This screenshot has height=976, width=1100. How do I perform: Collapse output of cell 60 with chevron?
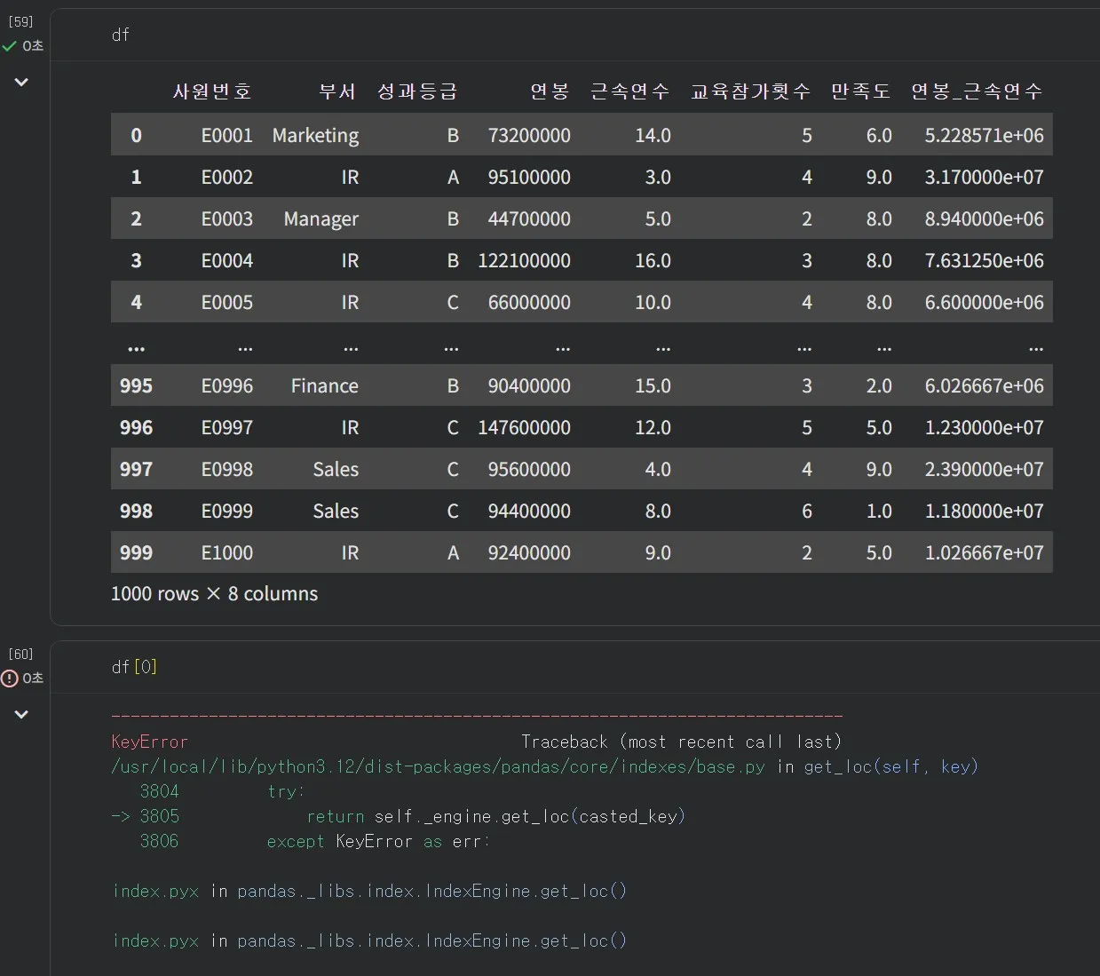(21, 714)
